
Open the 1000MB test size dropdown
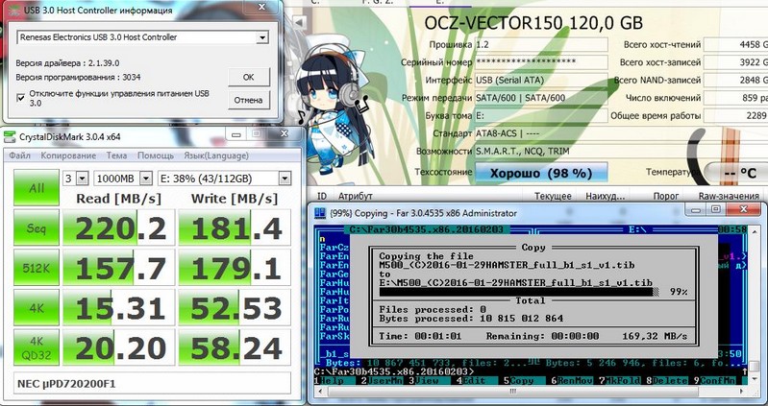(146, 179)
